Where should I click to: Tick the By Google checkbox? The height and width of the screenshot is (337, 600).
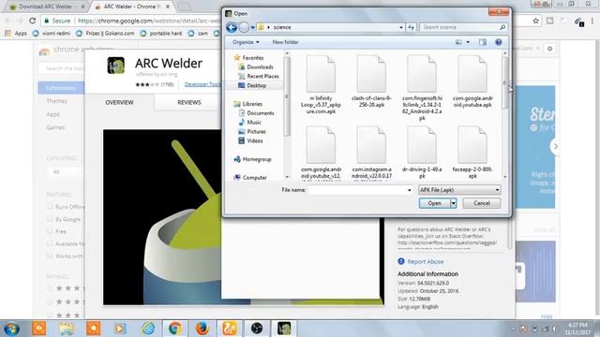click(50, 219)
